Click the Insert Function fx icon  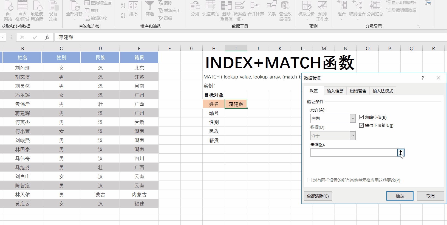pyautogui.click(x=47, y=37)
